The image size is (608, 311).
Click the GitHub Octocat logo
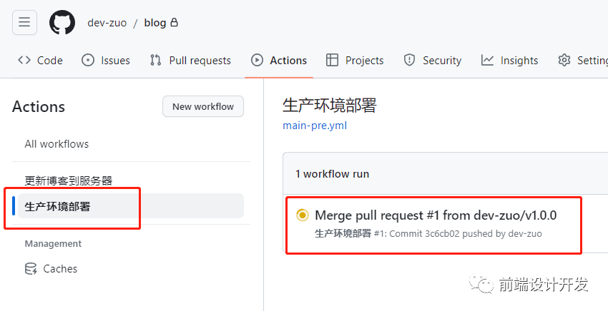62,22
